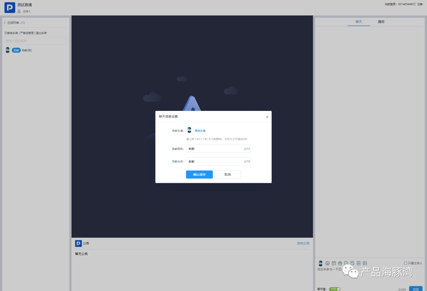
Task: Click the 主持人 user icon in header
Action: tap(19, 11)
